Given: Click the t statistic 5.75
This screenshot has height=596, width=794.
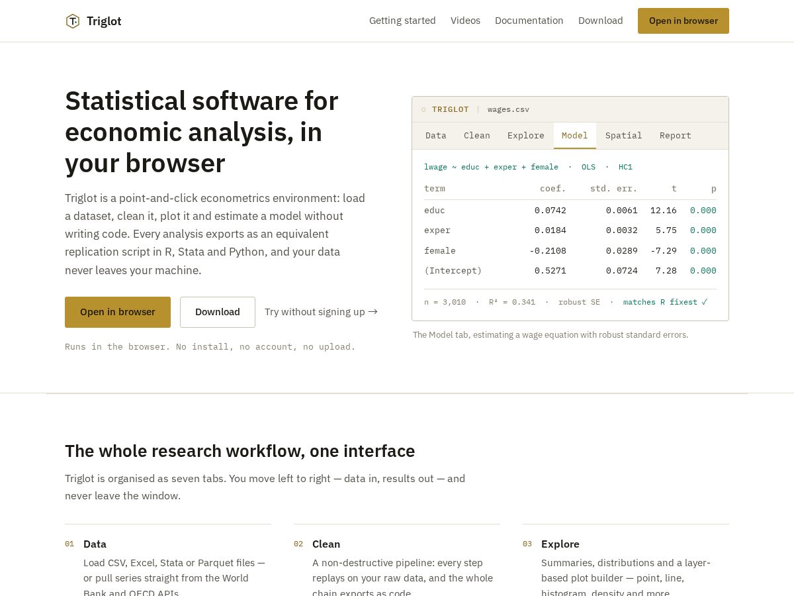Looking at the screenshot, I should coord(666,230).
